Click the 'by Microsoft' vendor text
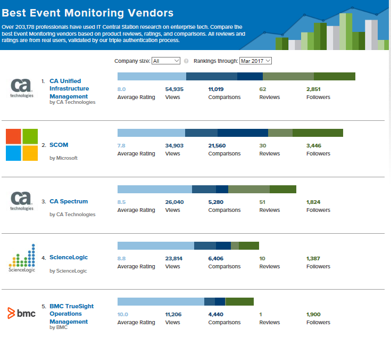The image size is (391, 345). 64,158
